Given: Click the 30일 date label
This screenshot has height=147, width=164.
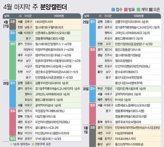Looking at the screenshot, I should pyautogui.click(x=86, y=89).
